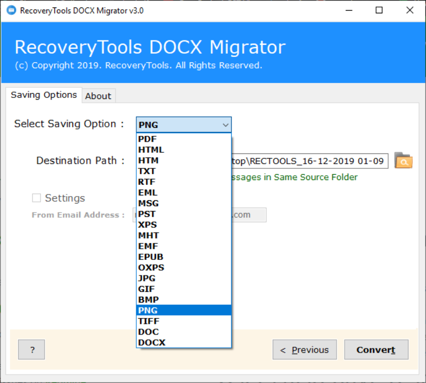Open help with the question mark button
Viewport: 426px width, 383px height.
click(x=31, y=349)
